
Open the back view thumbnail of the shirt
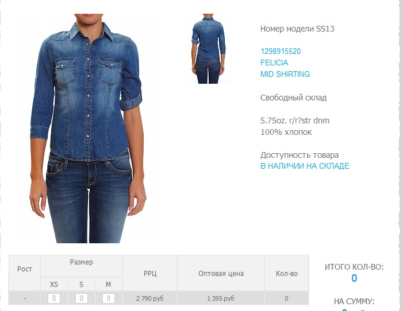209,49
